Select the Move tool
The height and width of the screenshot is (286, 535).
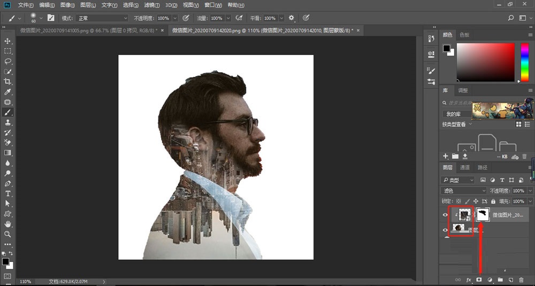tap(7, 41)
